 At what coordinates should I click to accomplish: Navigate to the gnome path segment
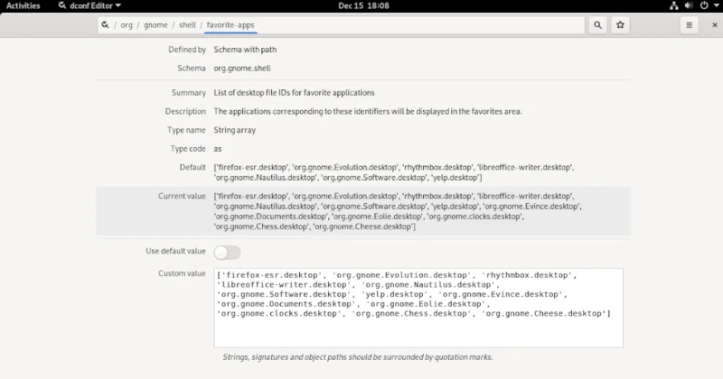tap(155, 25)
